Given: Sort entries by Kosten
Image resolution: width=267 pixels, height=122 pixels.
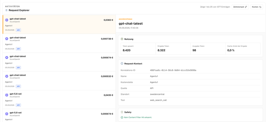Looking at the screenshot, I should (x=257, y=7).
